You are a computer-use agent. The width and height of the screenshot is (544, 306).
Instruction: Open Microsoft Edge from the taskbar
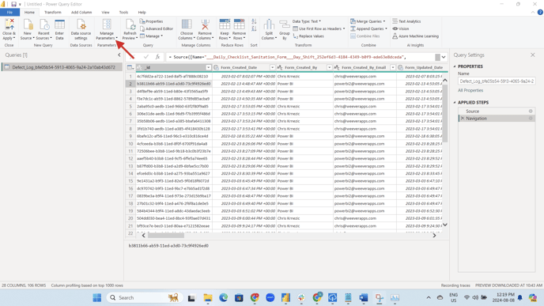tap(224, 297)
